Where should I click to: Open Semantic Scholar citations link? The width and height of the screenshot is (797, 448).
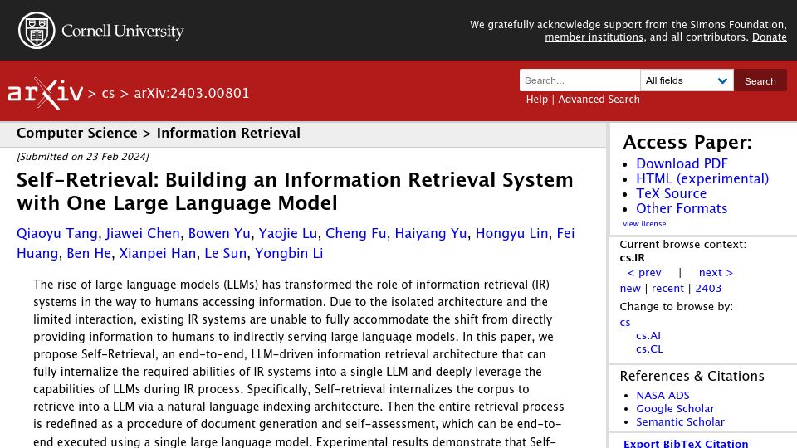(x=680, y=421)
